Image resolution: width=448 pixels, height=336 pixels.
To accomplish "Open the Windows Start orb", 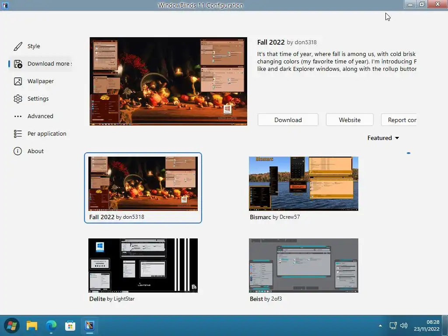I will pyautogui.click(x=12, y=325).
